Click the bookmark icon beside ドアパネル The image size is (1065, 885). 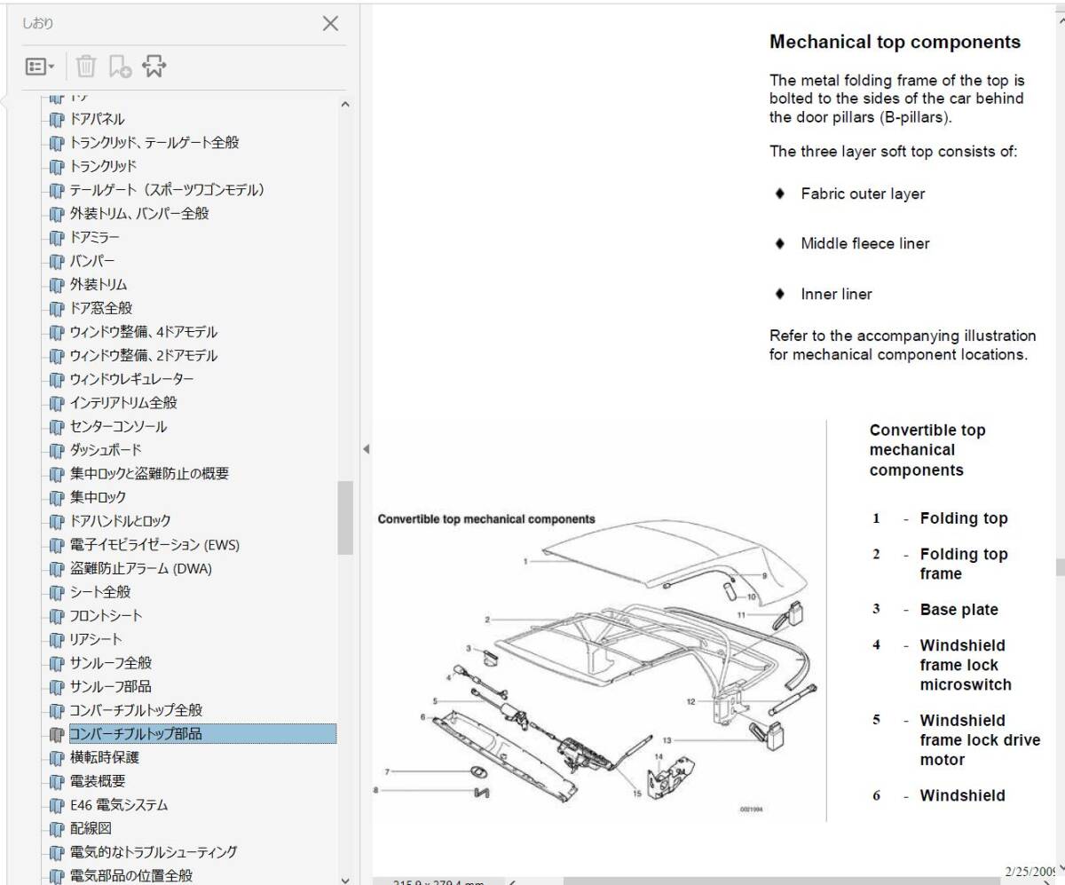58,119
